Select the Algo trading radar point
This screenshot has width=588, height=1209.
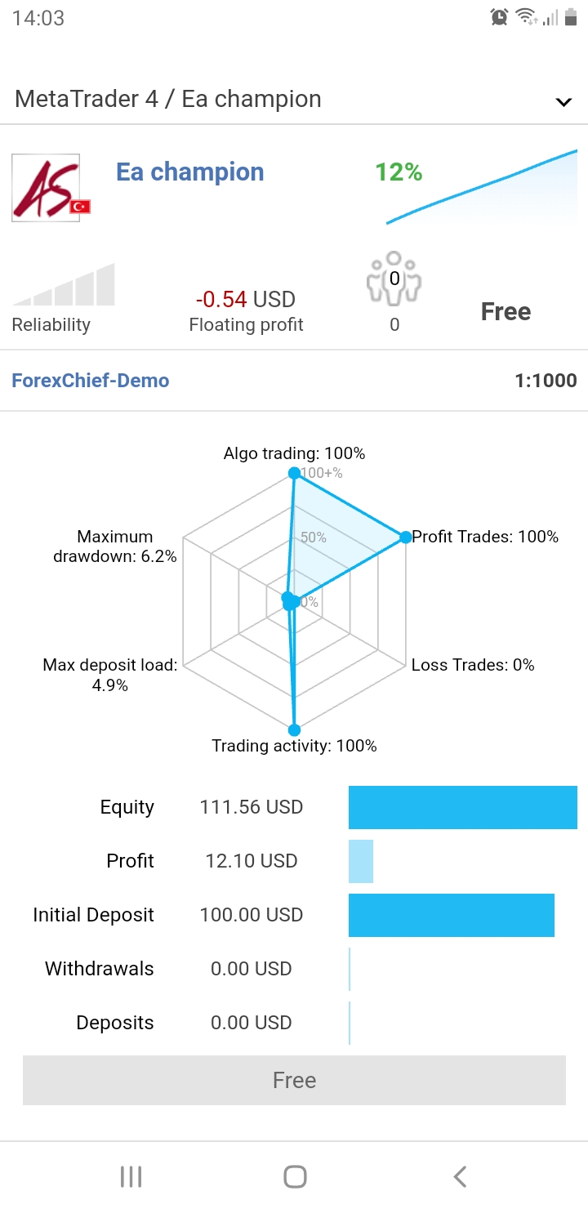294,473
